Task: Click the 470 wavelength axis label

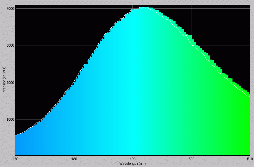Action: click(15, 159)
